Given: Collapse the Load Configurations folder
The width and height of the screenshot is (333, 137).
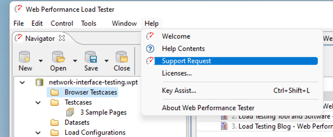Looking at the screenshot, I should (x=38, y=133).
